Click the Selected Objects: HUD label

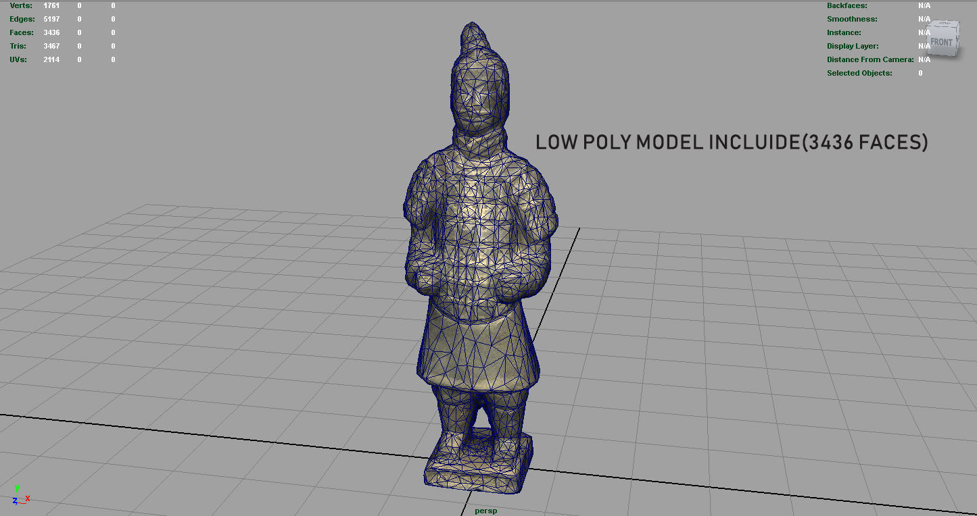[x=859, y=73]
